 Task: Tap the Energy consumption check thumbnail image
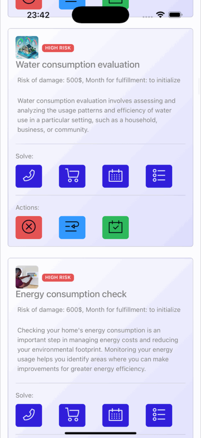point(27,277)
